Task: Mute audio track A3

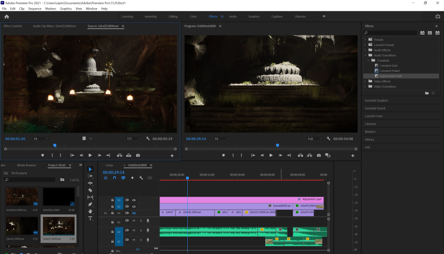Action: click(x=134, y=240)
